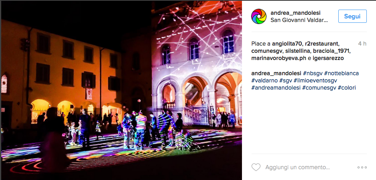
Task: Open andrea_mandolesi profile from header username
Action: point(295,13)
